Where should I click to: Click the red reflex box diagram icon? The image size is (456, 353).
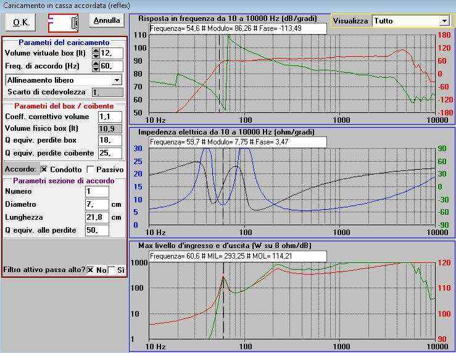coord(63,23)
